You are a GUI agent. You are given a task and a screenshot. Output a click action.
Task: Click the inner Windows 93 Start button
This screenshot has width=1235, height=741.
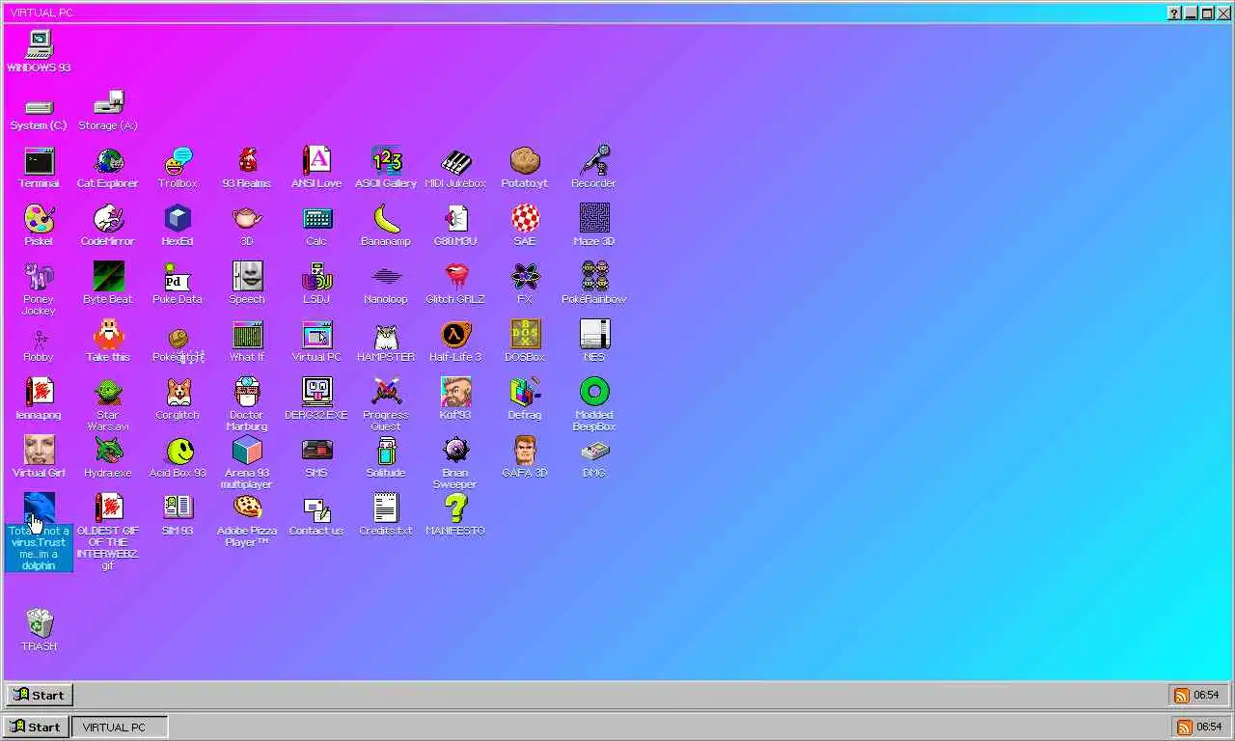pyautogui.click(x=40, y=695)
